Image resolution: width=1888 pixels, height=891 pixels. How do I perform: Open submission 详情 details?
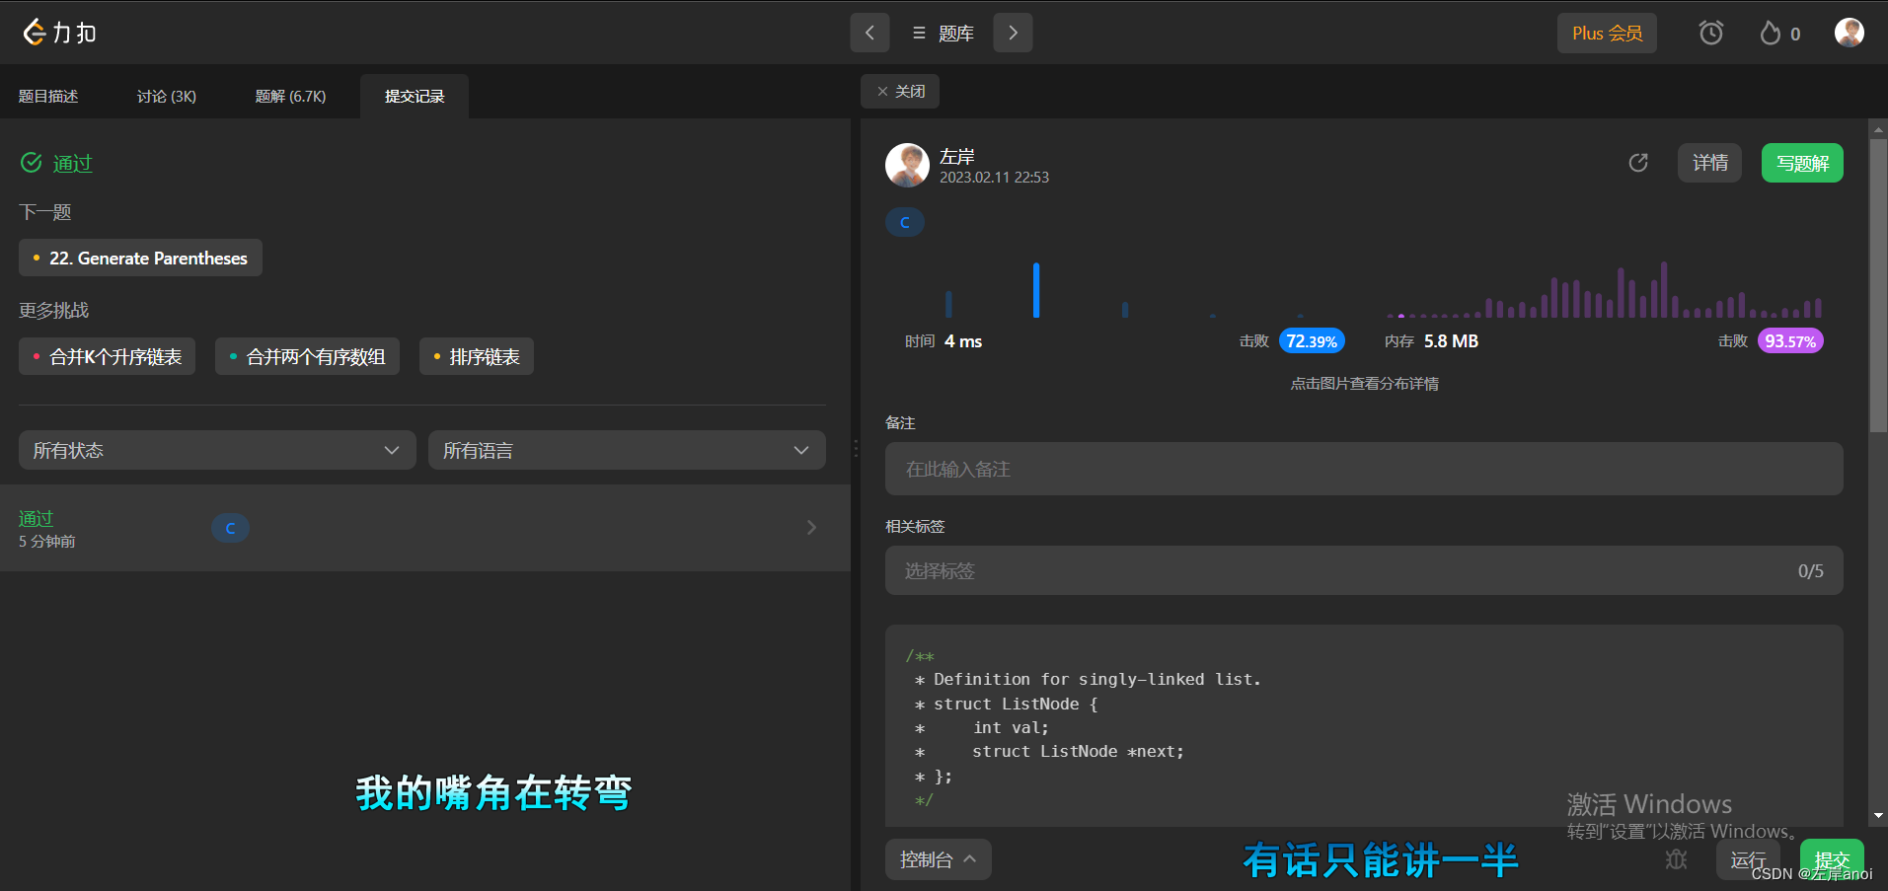pyautogui.click(x=1709, y=163)
